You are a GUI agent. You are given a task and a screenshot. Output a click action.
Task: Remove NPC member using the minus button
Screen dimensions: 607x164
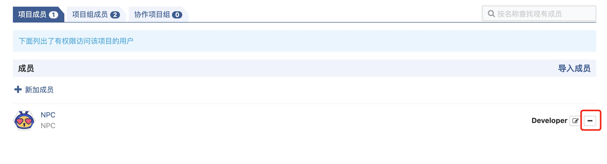590,121
